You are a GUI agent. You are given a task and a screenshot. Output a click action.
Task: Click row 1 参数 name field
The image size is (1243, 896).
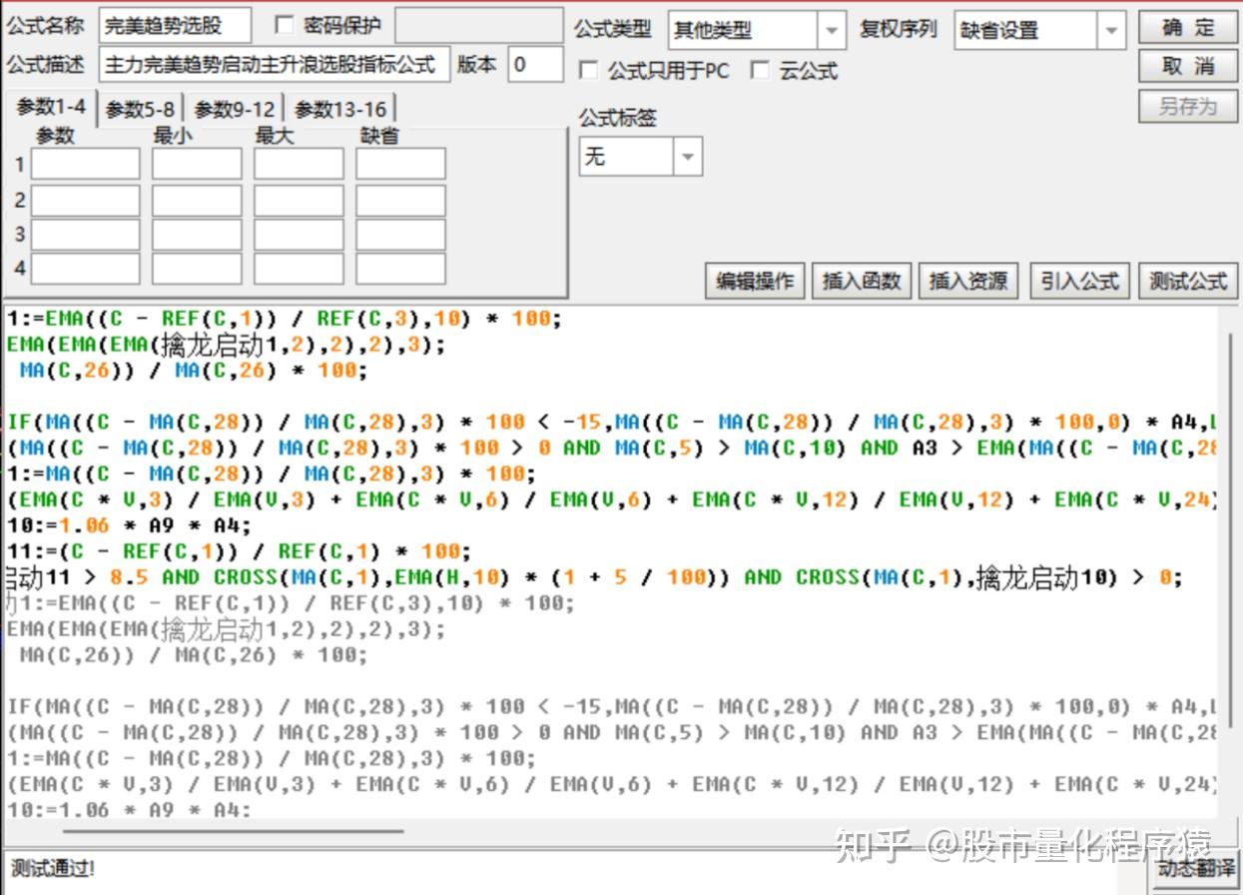[85, 164]
